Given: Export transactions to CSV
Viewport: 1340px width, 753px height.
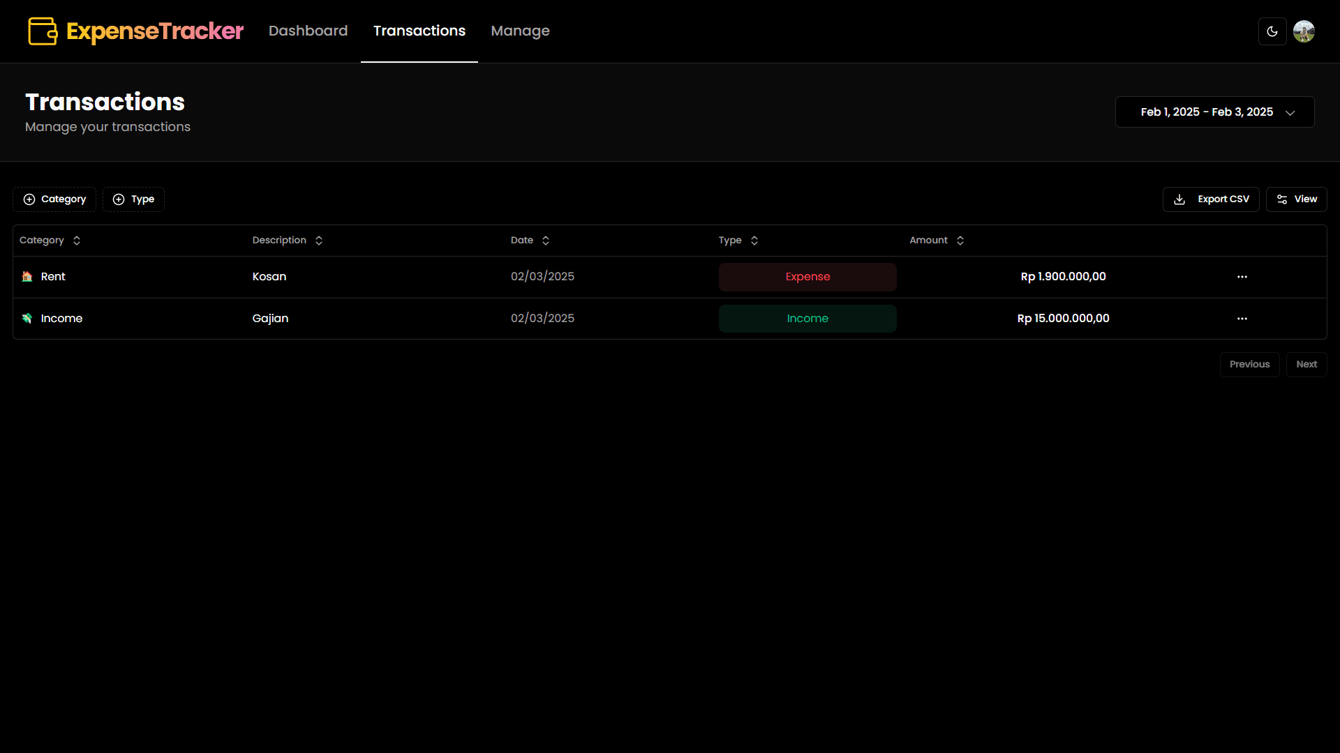Looking at the screenshot, I should [x=1211, y=199].
